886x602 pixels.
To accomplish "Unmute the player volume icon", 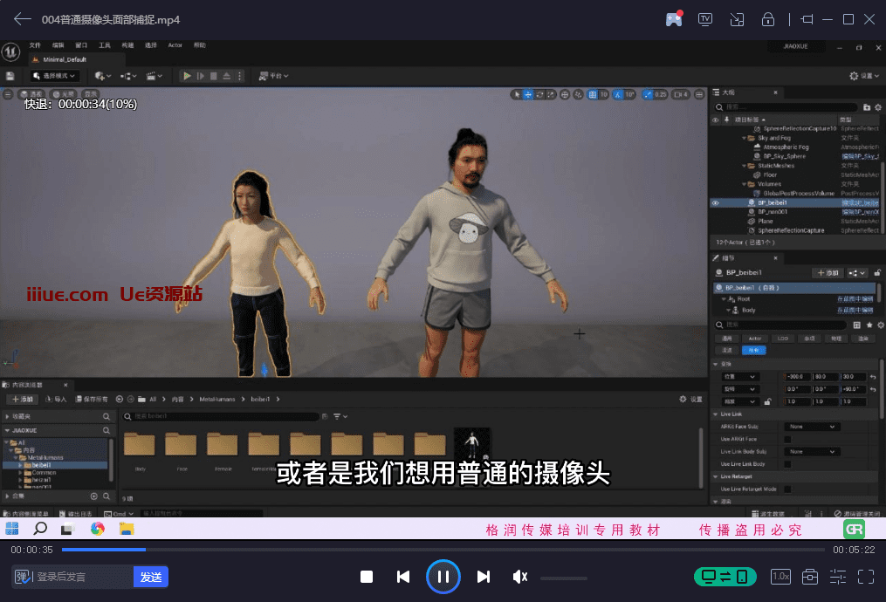I will [x=520, y=577].
